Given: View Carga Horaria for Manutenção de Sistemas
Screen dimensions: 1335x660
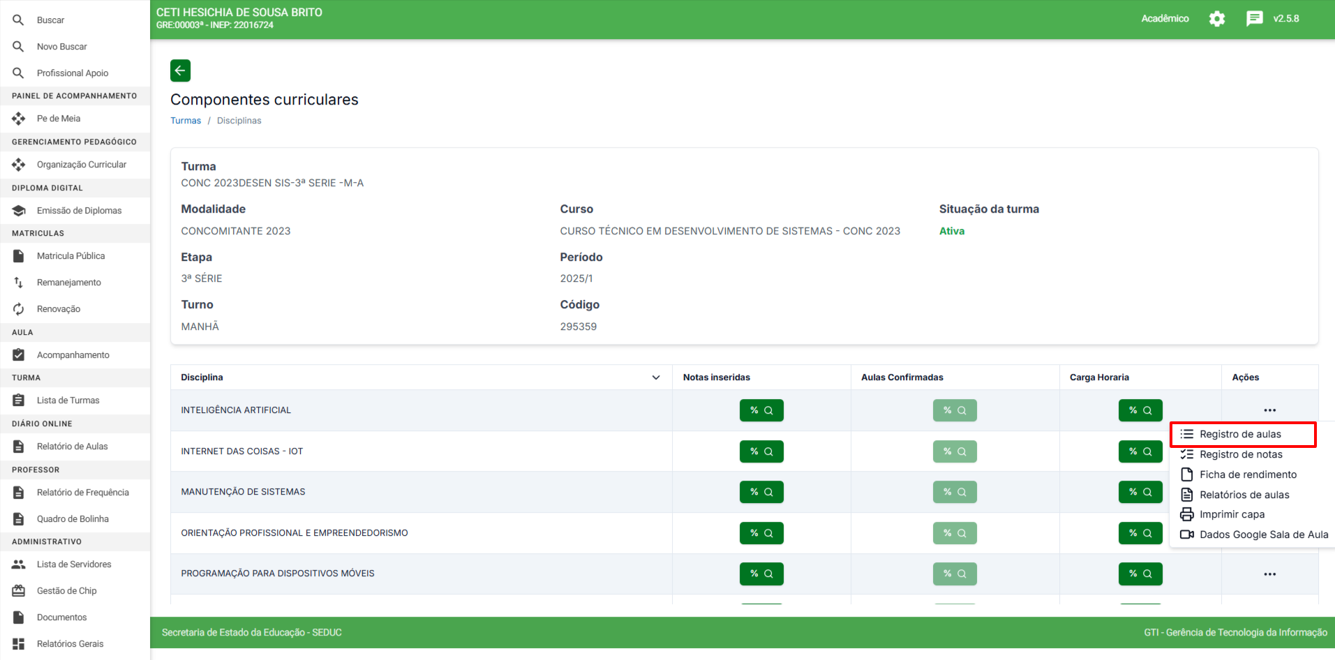Looking at the screenshot, I should coord(1140,492).
